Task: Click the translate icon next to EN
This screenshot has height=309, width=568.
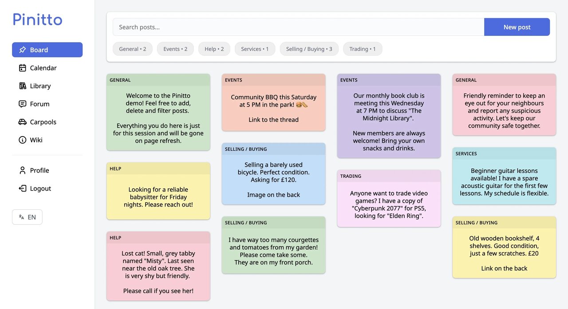Action: tap(21, 217)
